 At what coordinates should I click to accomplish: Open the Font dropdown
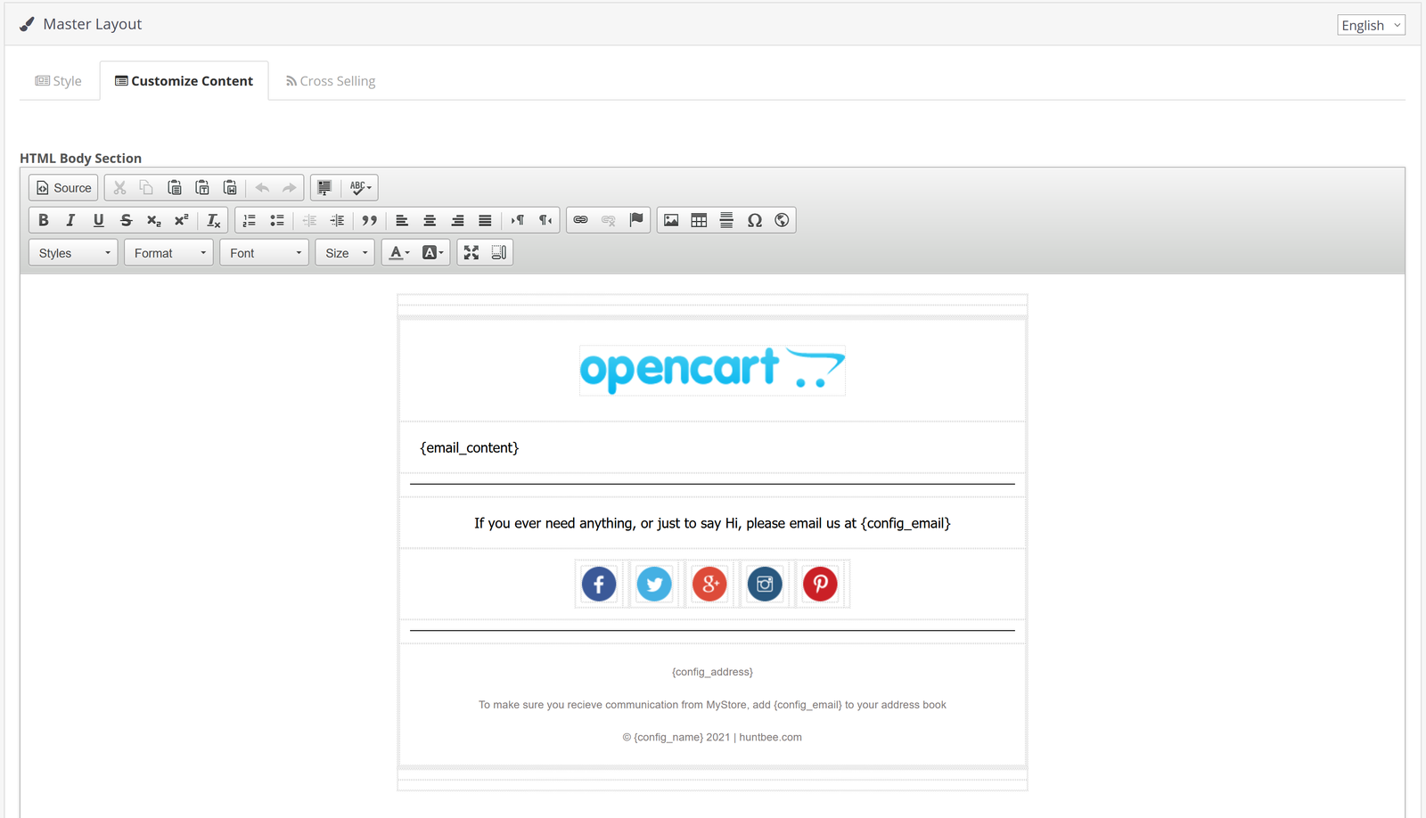coord(264,253)
